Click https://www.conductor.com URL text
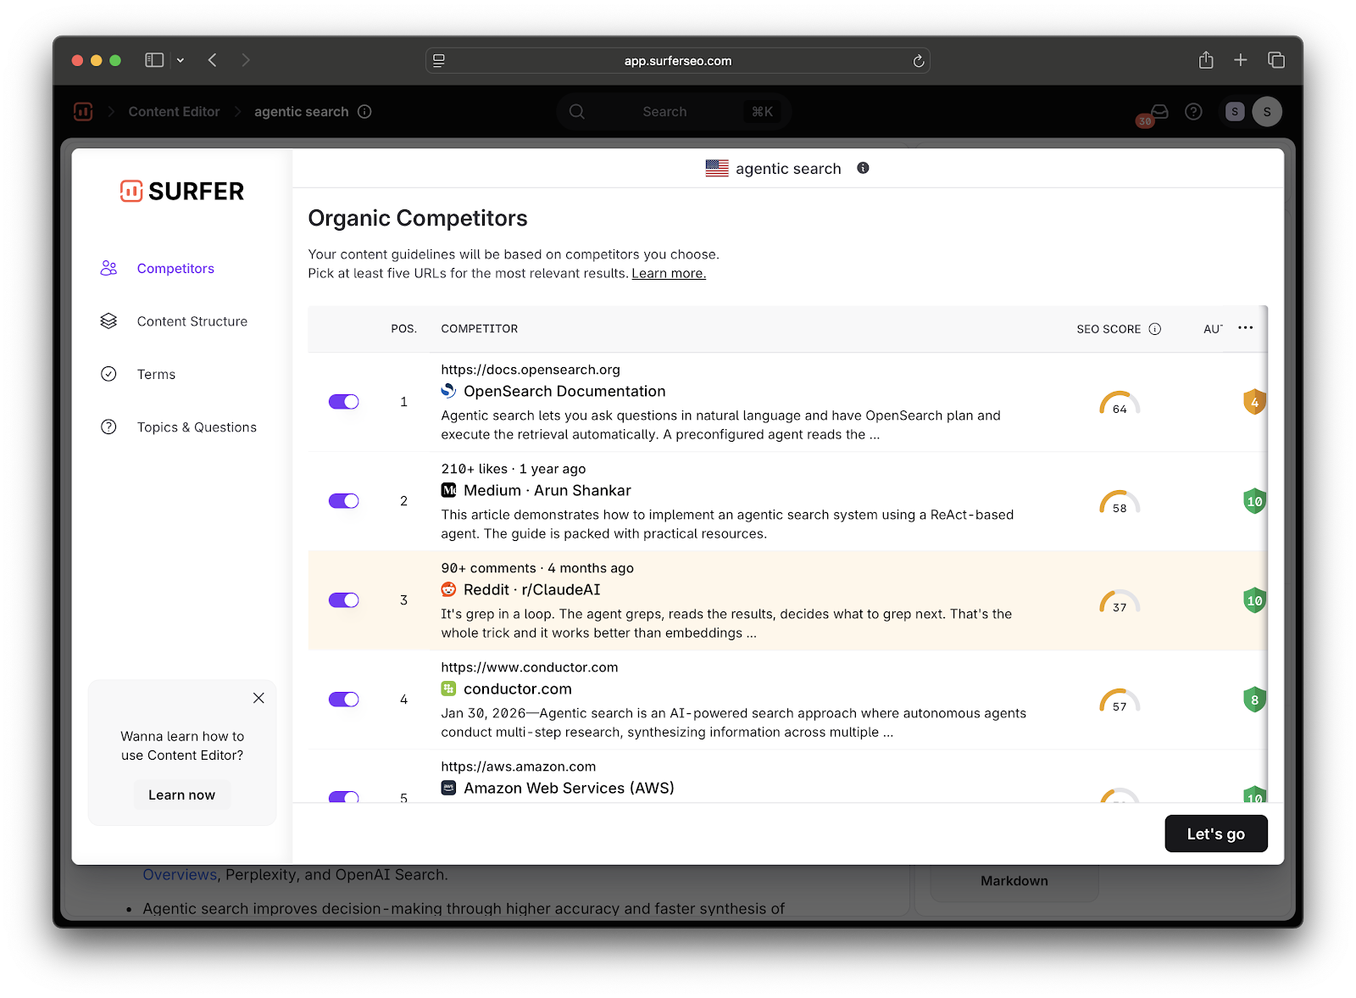Screen dimensions: 1356x998 coord(530,667)
